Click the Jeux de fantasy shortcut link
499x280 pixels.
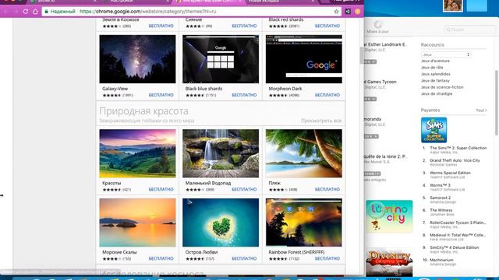coord(435,81)
